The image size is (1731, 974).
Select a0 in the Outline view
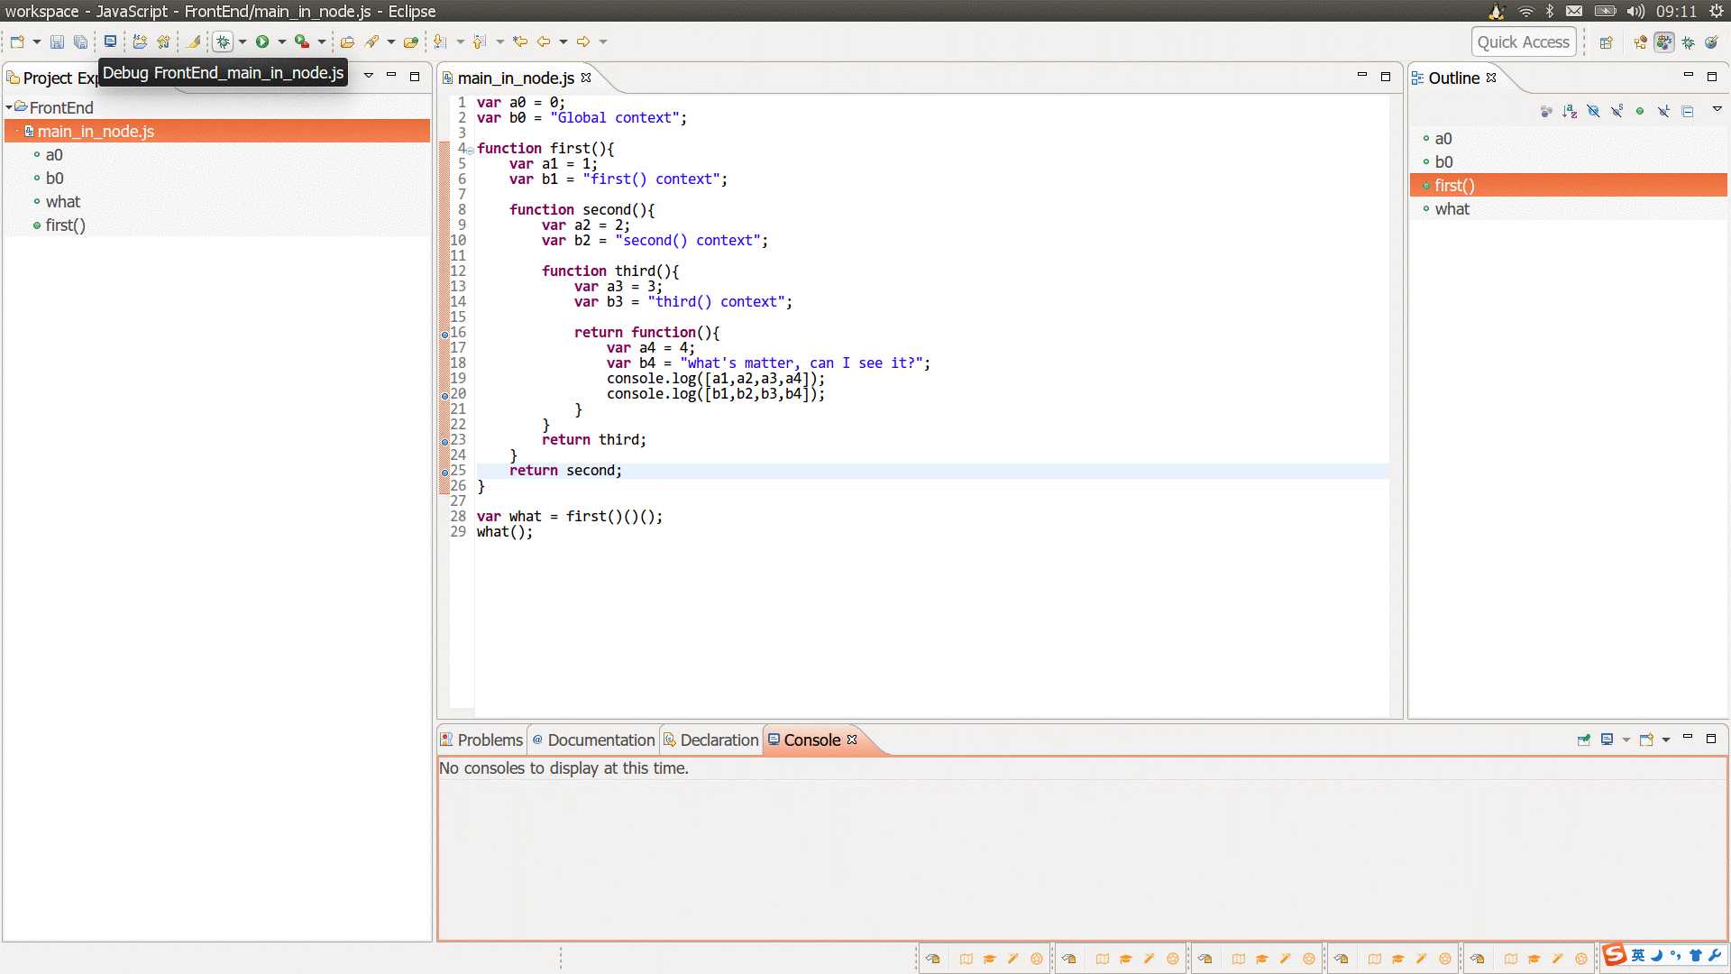1442,139
